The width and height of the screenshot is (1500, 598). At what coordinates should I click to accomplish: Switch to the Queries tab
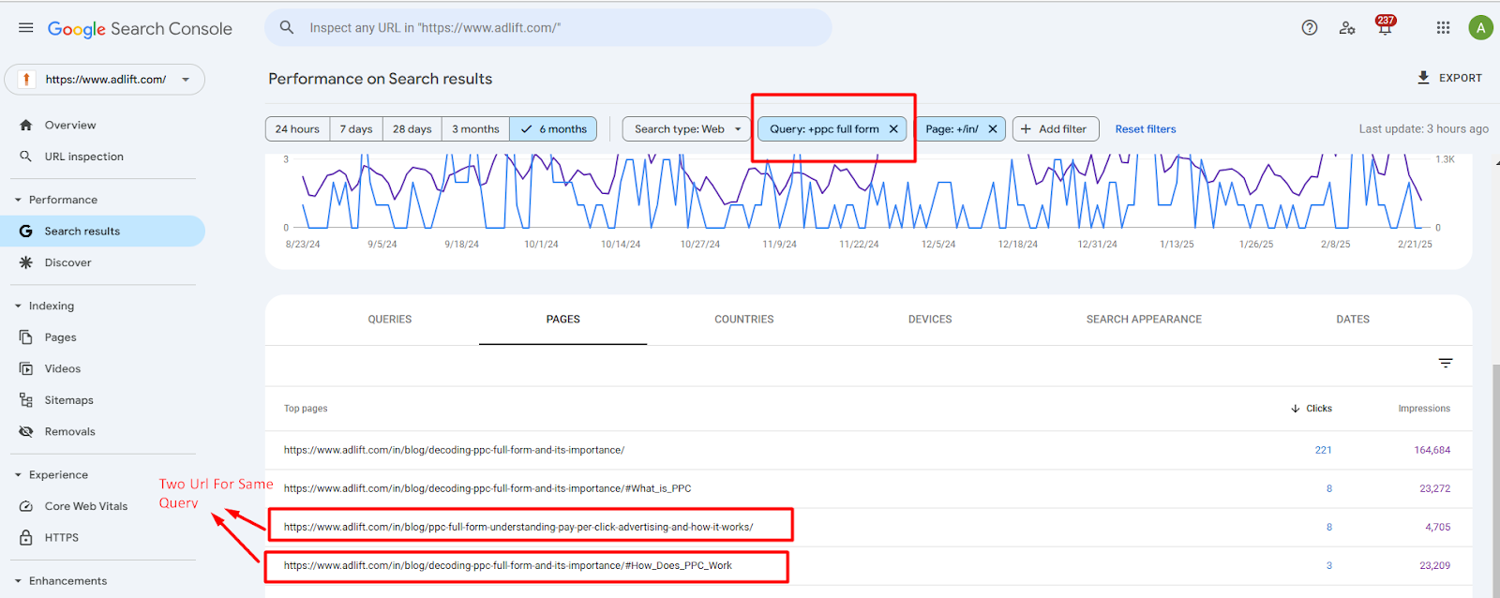click(x=390, y=320)
